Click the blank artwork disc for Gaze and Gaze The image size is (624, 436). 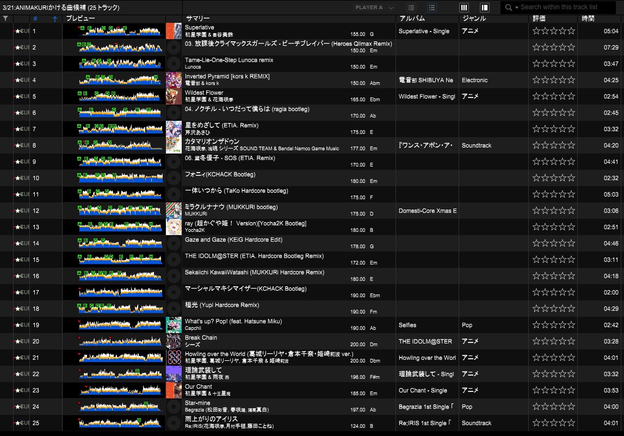(x=174, y=243)
